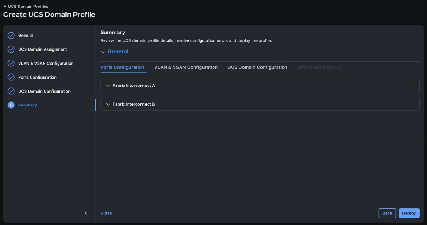Go to UCS Domain Configuration step in sidebar
Screen dimensions: 427x225
tap(44, 91)
